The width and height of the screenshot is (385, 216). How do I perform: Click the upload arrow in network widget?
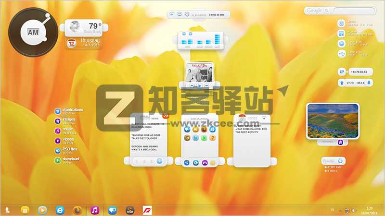342,83
